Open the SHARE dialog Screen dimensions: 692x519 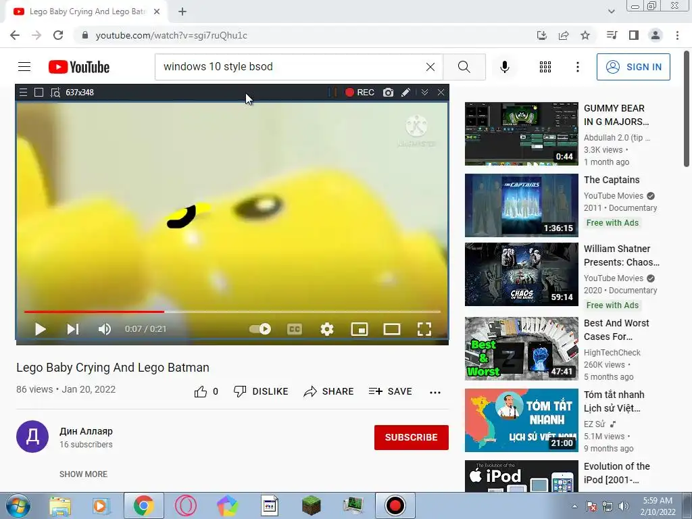[x=329, y=391]
